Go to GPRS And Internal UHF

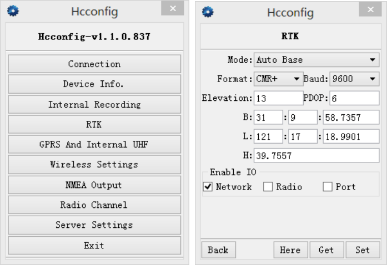click(x=94, y=145)
